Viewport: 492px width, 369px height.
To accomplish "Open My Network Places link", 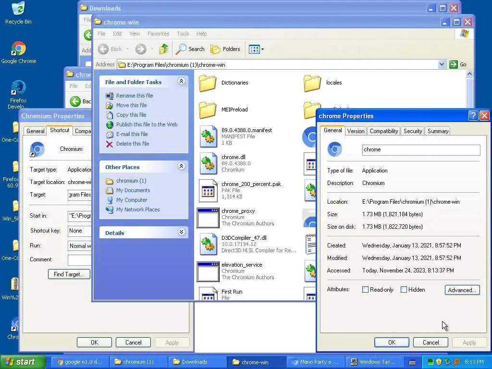I will (138, 209).
